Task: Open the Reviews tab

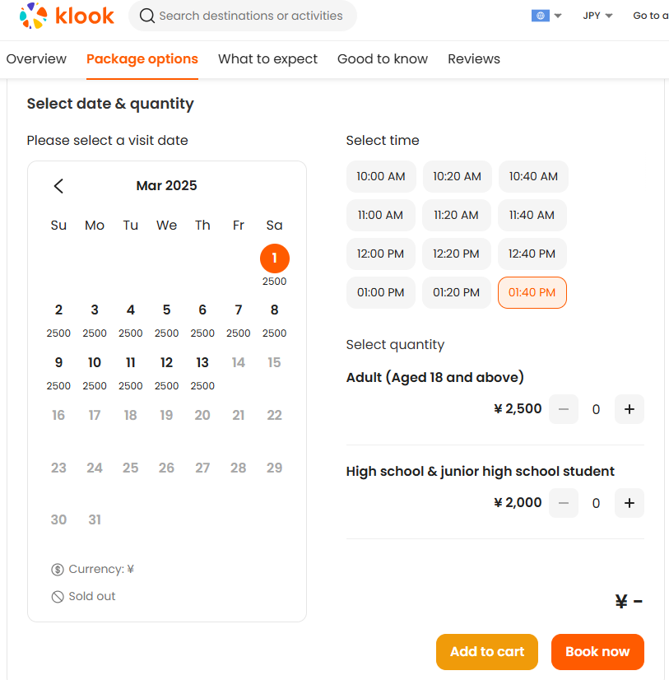Action: (x=474, y=59)
